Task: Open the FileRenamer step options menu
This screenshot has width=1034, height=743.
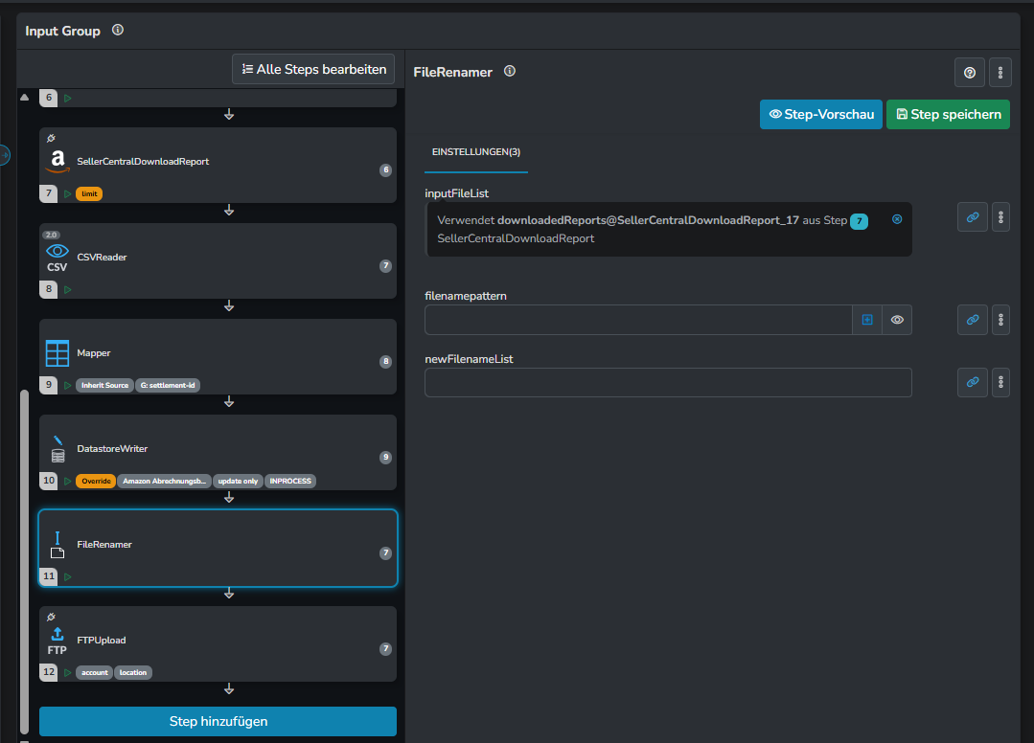Action: 1000,73
